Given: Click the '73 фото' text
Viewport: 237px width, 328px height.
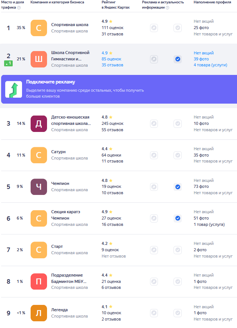Looking at the screenshot, I should coord(201,186).
